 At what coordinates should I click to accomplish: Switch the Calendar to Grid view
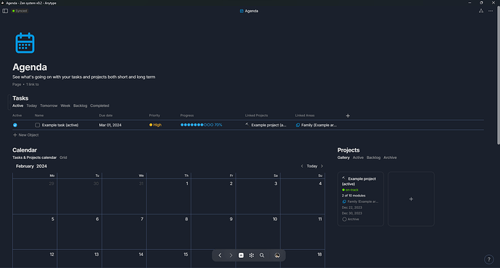click(63, 157)
